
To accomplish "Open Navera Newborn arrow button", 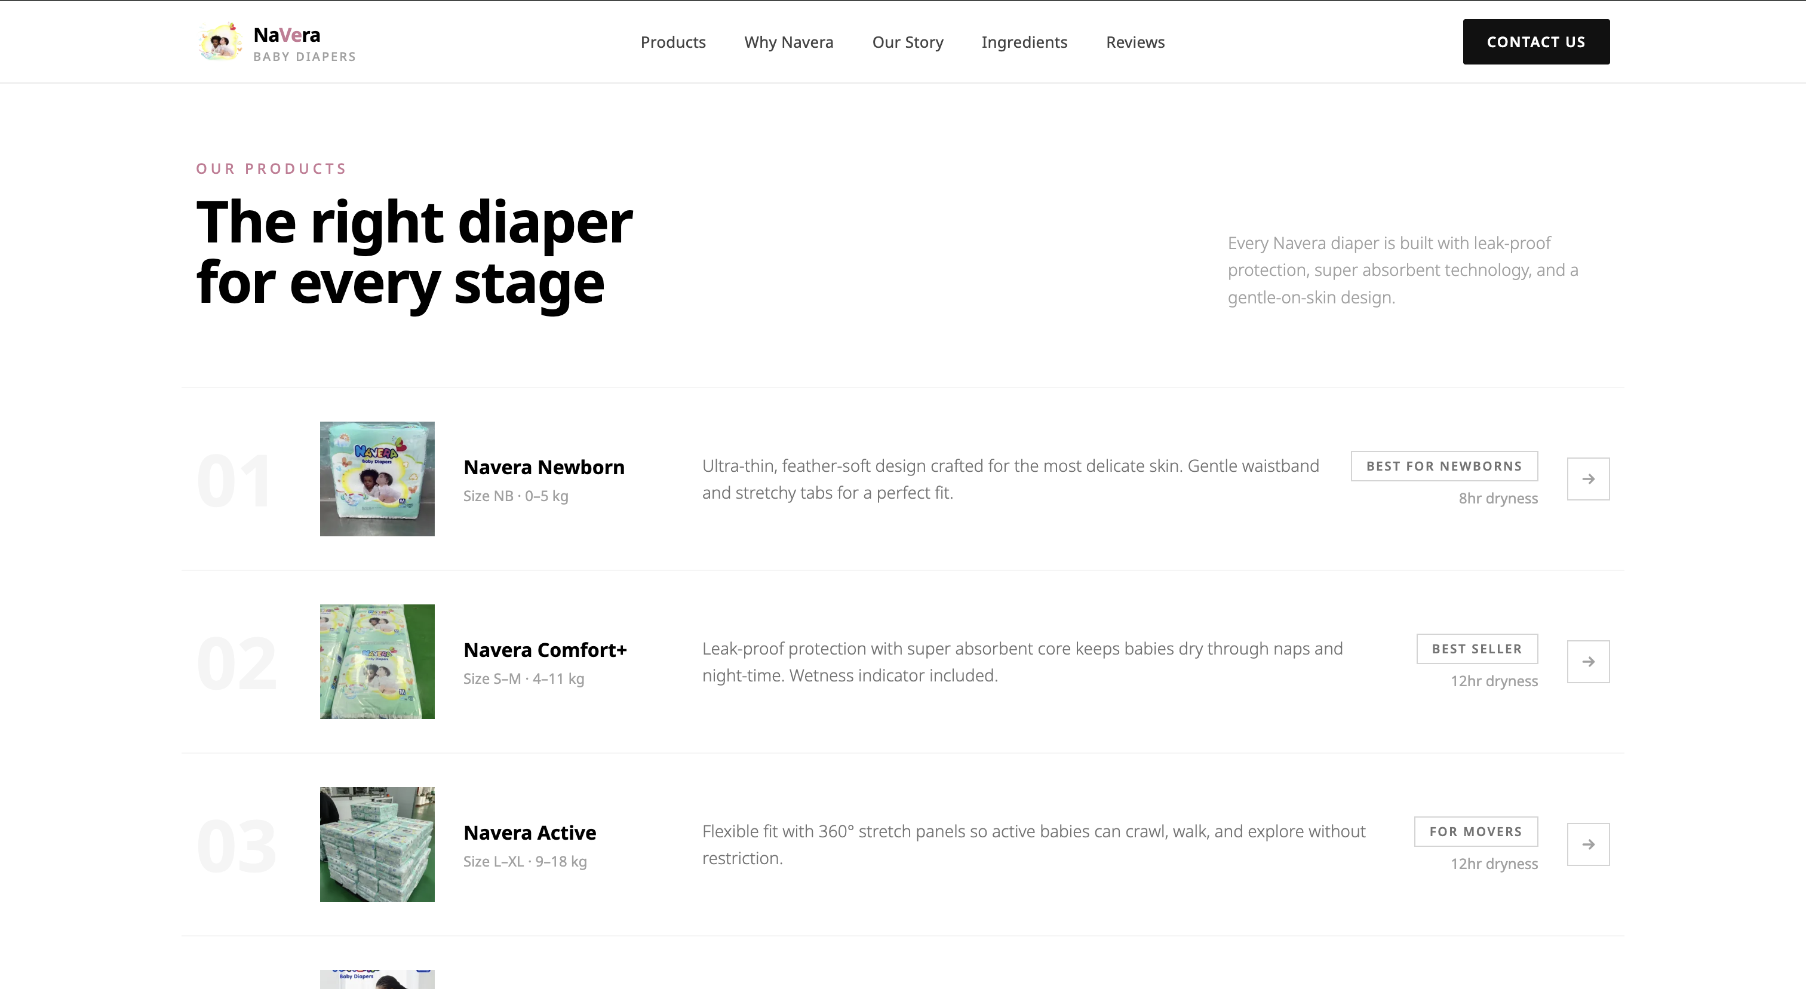I will click(1588, 479).
